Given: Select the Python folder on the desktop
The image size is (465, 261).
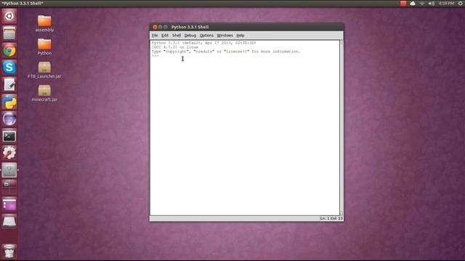Looking at the screenshot, I should (x=44, y=47).
